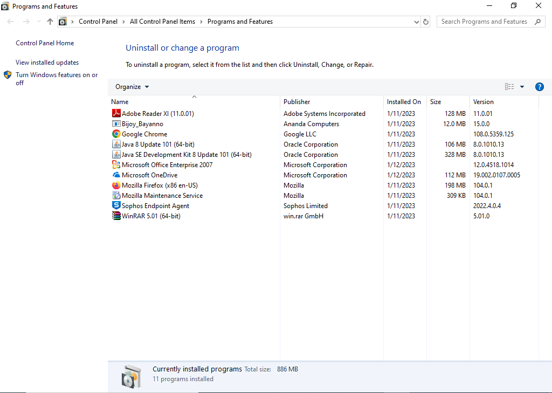Open the More view options dropdown arrow
Image resolution: width=552 pixels, height=393 pixels.
pos(522,87)
